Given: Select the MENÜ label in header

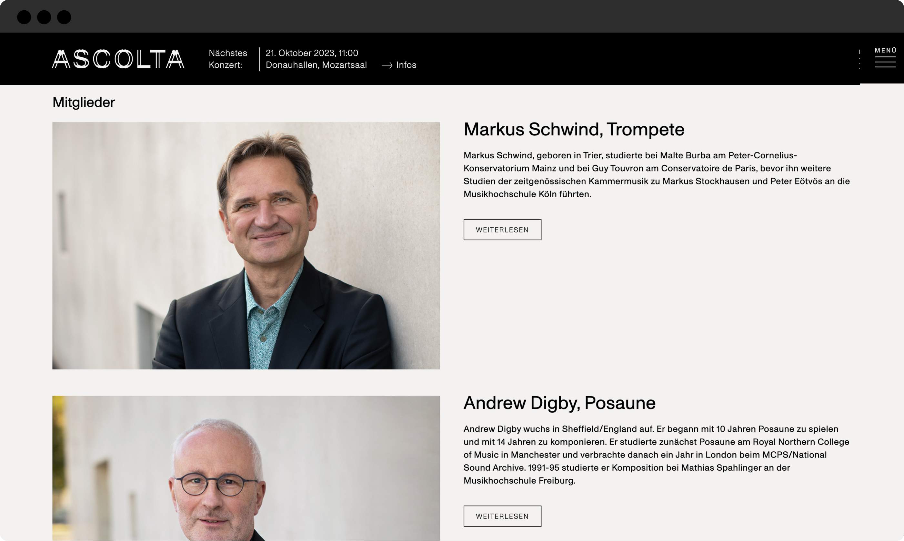Looking at the screenshot, I should coord(885,50).
